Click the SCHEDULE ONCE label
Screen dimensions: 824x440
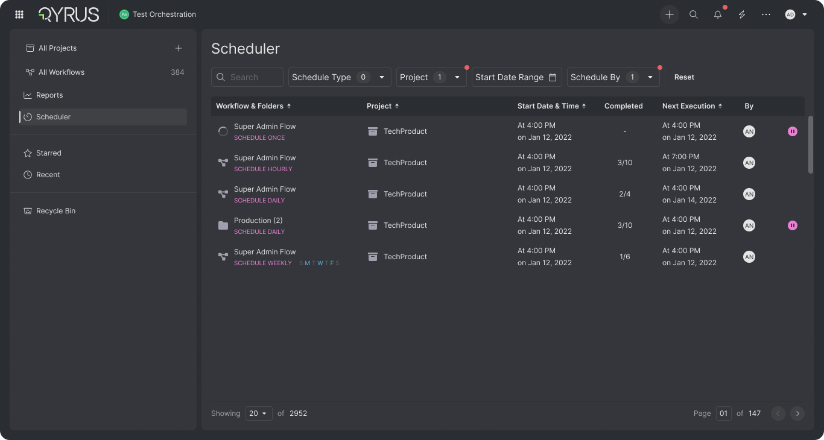[259, 138]
